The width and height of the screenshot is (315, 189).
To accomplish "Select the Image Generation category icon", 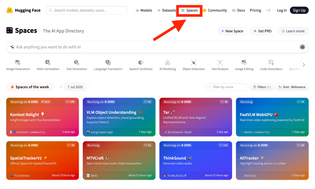I will pos(18,63).
